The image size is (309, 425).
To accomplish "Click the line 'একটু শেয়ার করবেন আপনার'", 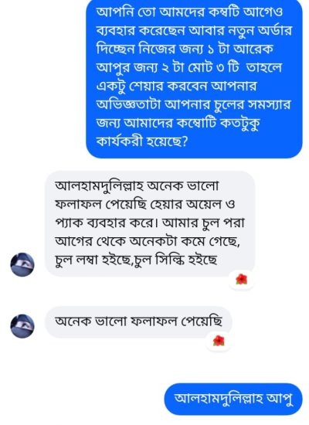I will click(176, 86).
